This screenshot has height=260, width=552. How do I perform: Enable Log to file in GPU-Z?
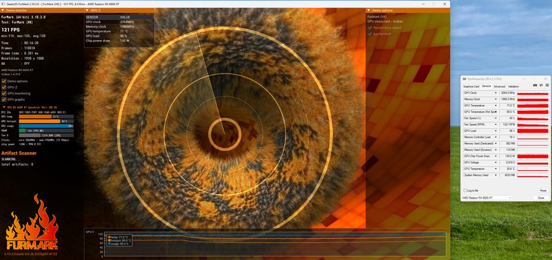pyautogui.click(x=465, y=191)
